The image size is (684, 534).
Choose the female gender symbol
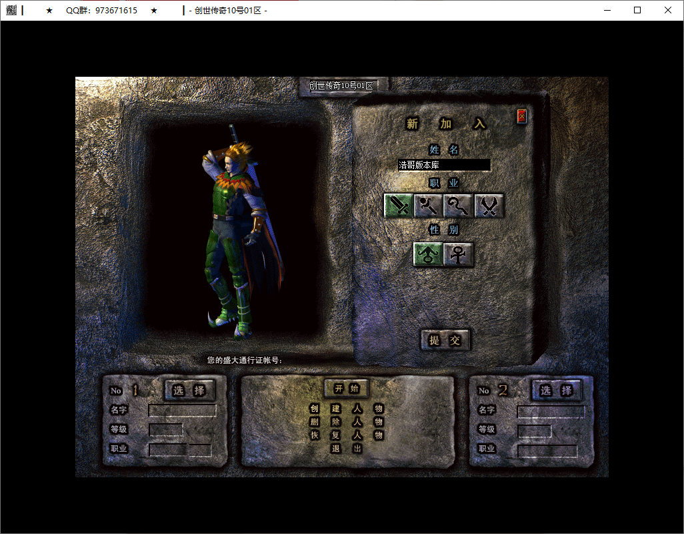459,254
